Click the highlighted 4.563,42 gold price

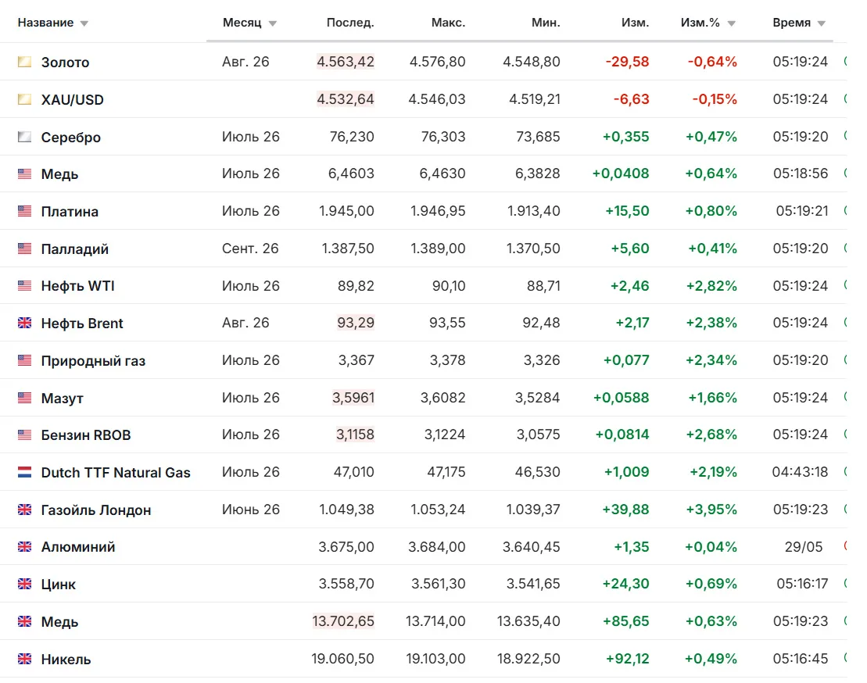coord(346,61)
